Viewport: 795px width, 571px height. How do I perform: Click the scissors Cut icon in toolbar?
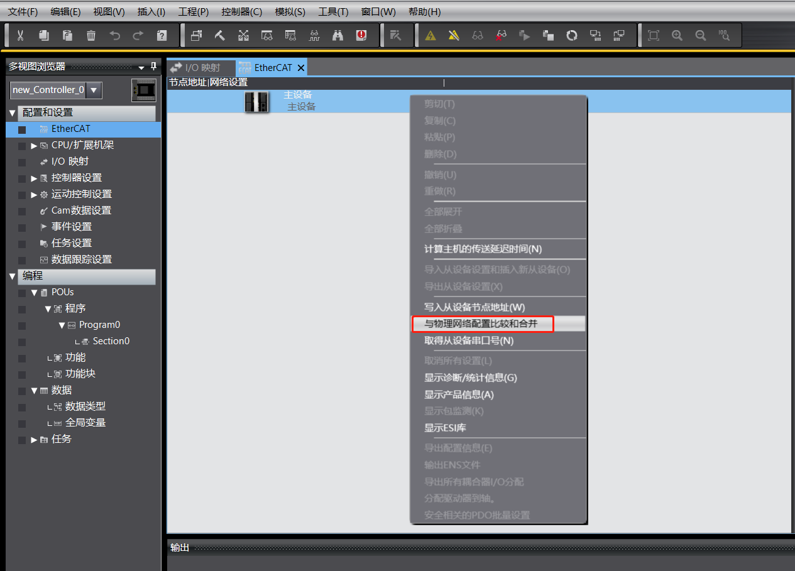point(20,35)
